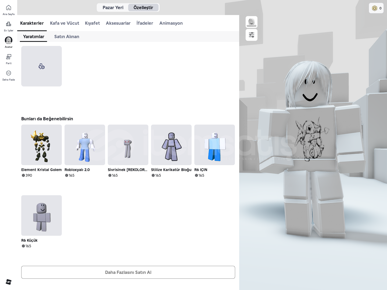Switch to the Aksesuarlar tab
387x290 pixels.
click(x=118, y=23)
